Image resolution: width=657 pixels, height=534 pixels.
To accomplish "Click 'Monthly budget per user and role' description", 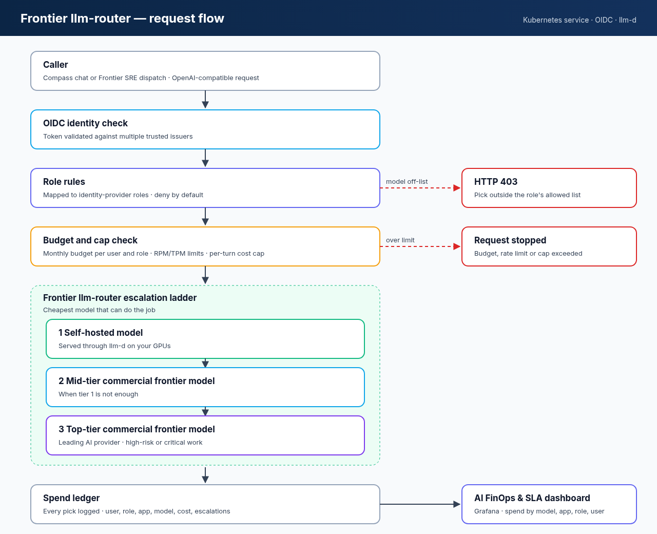I will (153, 254).
